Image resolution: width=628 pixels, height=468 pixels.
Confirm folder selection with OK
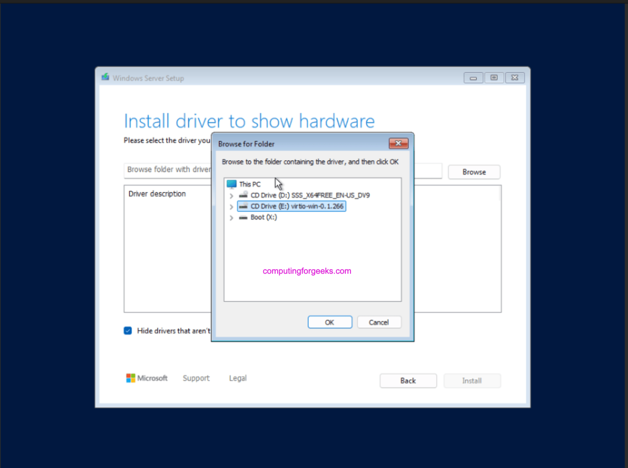pos(330,322)
